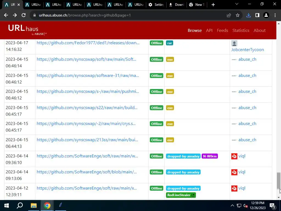
Task: Open abuse_ch reporter in 06:46:14 row
Action: [247, 59]
